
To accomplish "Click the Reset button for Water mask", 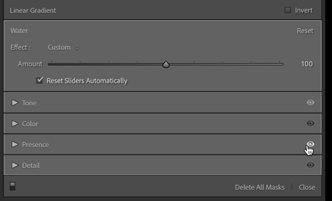I will pos(305,31).
